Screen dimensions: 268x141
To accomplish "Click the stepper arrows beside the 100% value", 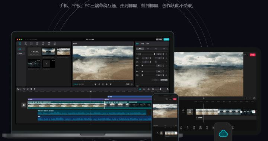I will pyautogui.click(x=163, y=54).
